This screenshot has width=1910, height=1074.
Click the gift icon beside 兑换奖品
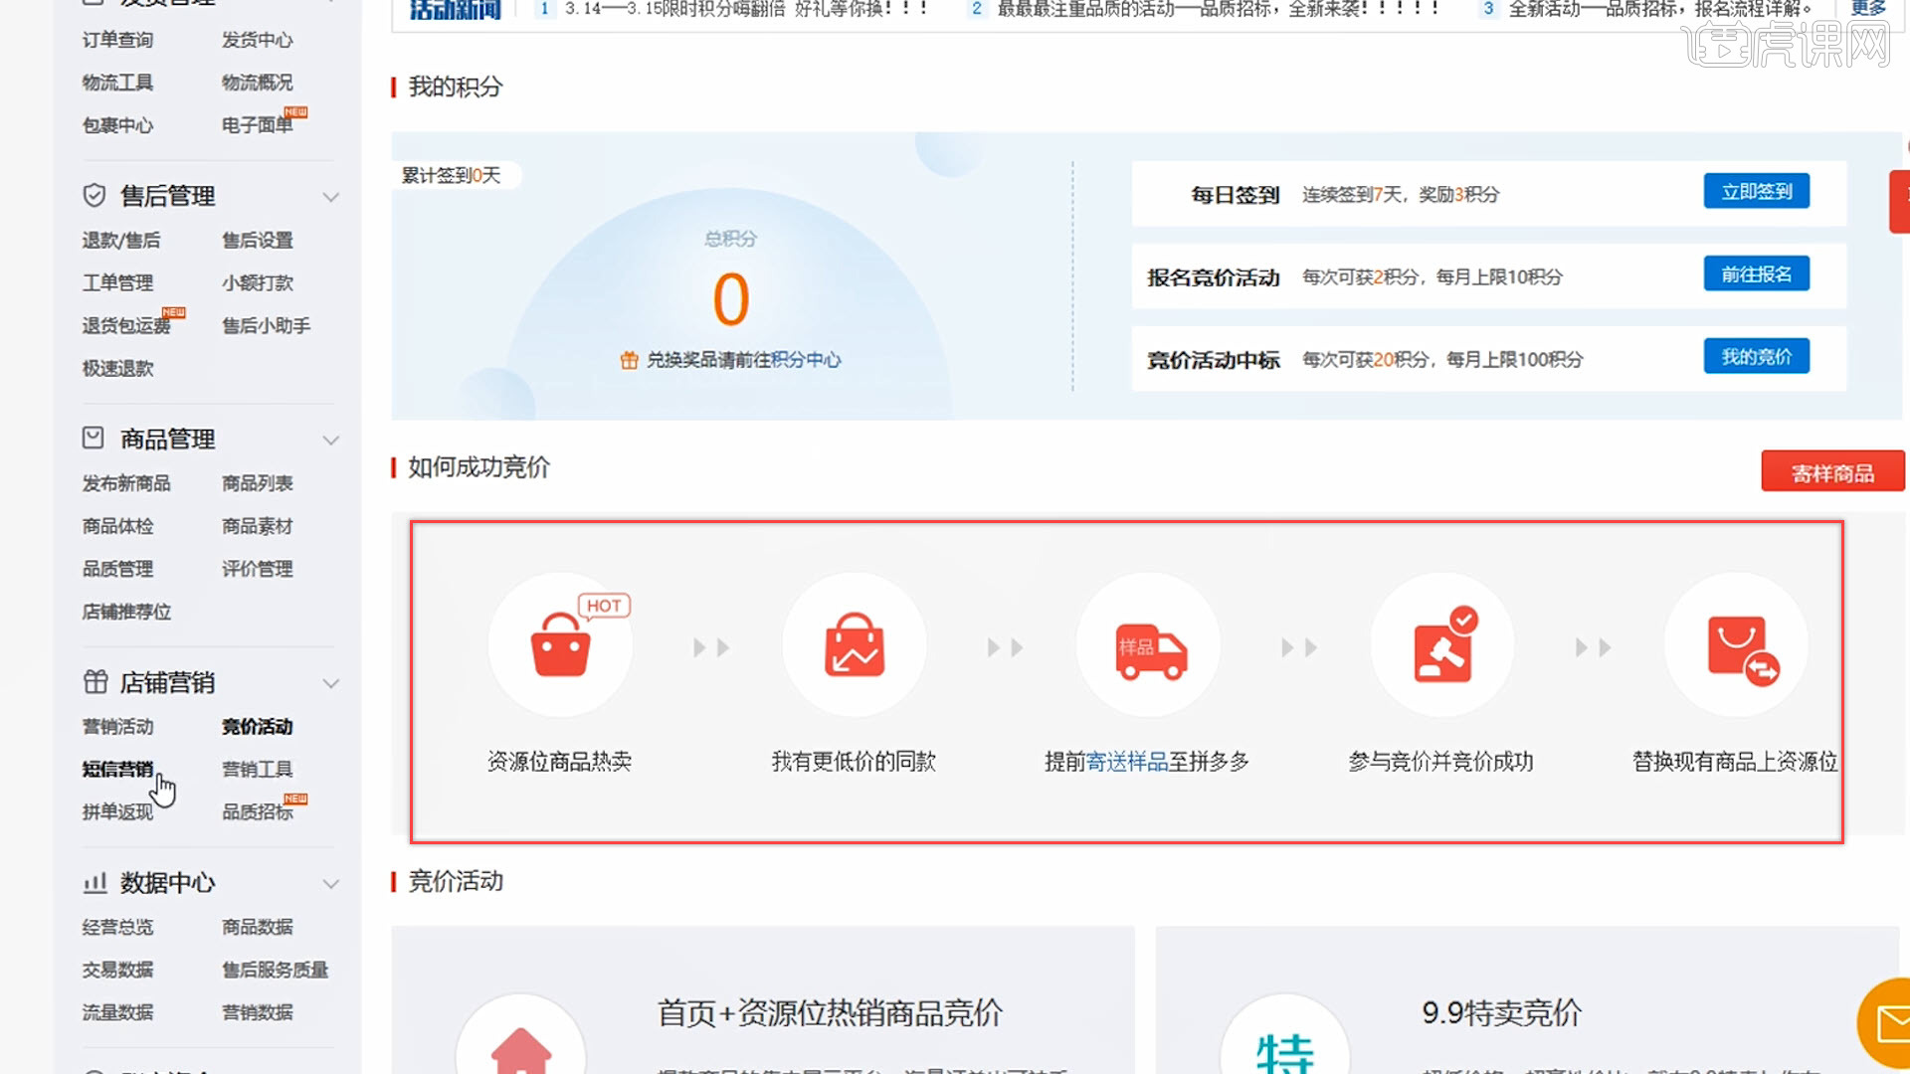(x=629, y=360)
